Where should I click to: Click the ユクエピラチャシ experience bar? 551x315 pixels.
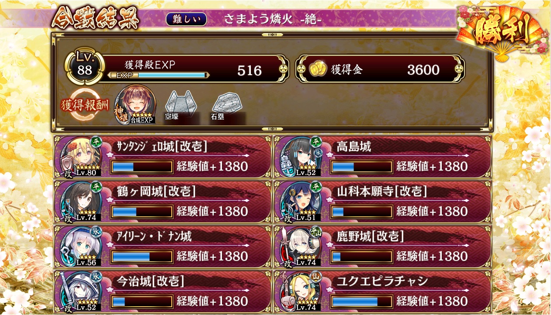pos(362,301)
